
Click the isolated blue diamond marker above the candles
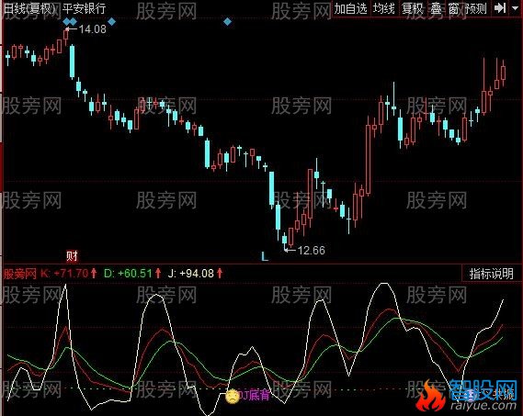tap(227, 22)
